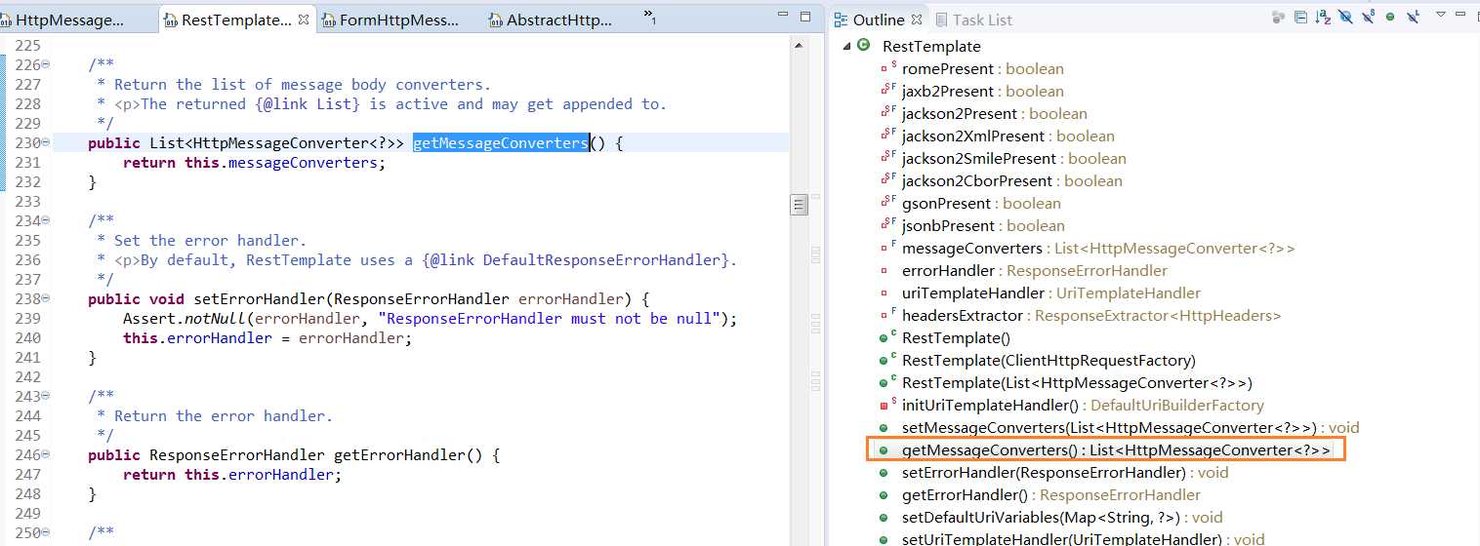Open the Outline View Menu triangle
The width and height of the screenshot is (1480, 546).
[x=1441, y=14]
